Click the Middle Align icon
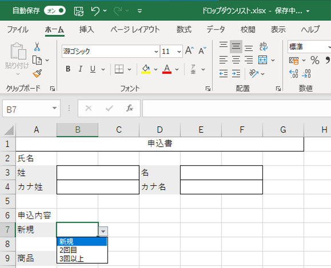 pos(236,46)
